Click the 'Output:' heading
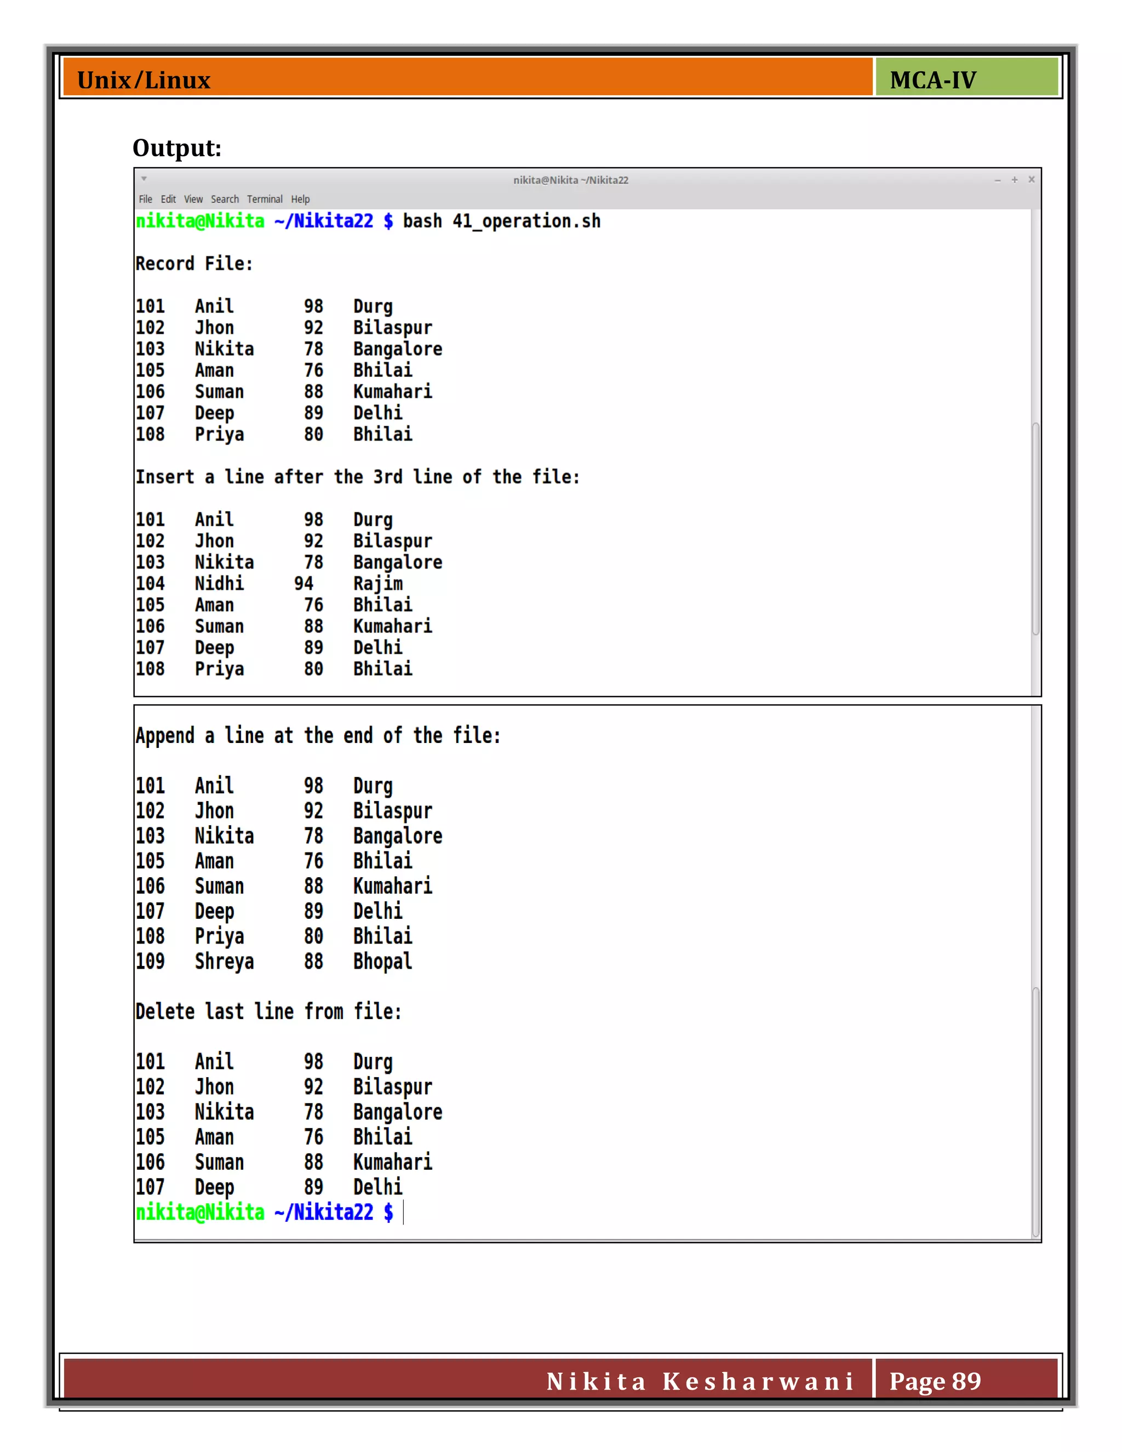This screenshot has width=1122, height=1452. [x=177, y=147]
